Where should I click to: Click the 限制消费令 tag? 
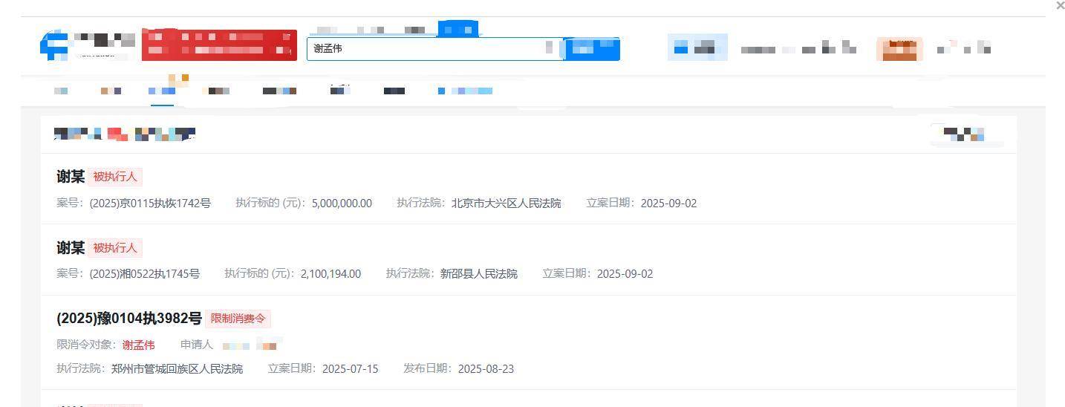pyautogui.click(x=238, y=319)
